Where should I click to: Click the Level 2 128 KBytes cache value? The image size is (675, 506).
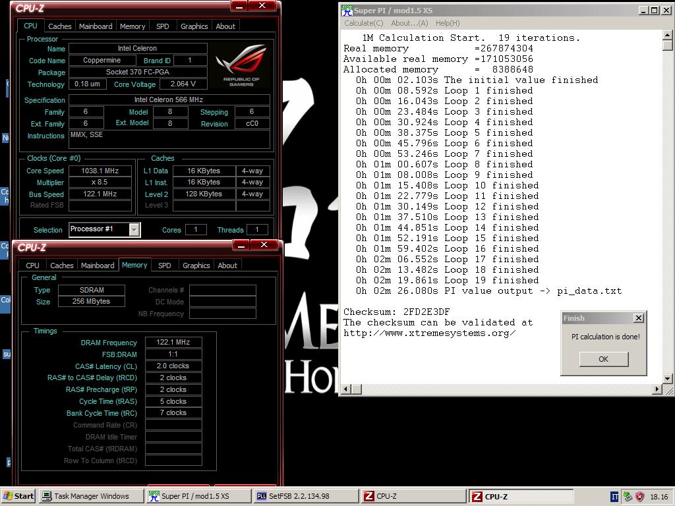click(204, 194)
